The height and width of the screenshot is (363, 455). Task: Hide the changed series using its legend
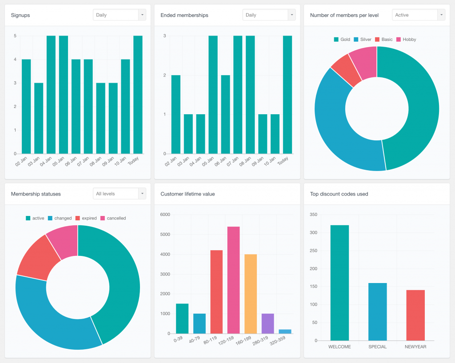click(x=60, y=218)
